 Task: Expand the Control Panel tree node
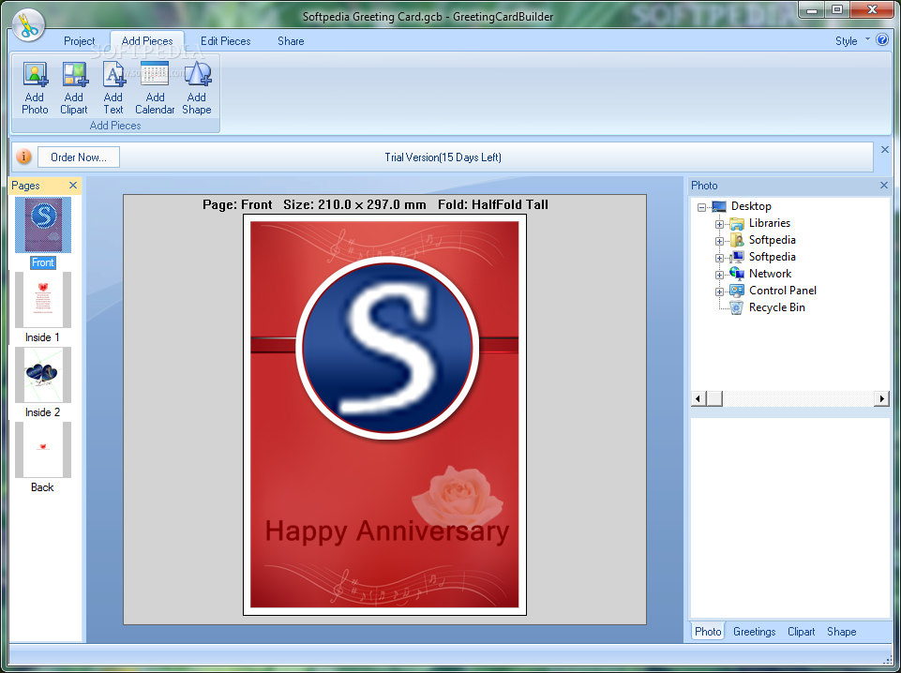pos(719,292)
